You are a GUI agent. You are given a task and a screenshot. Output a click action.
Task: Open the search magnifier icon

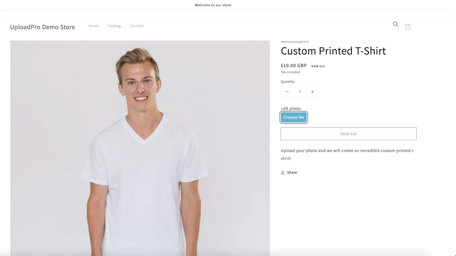point(396,24)
